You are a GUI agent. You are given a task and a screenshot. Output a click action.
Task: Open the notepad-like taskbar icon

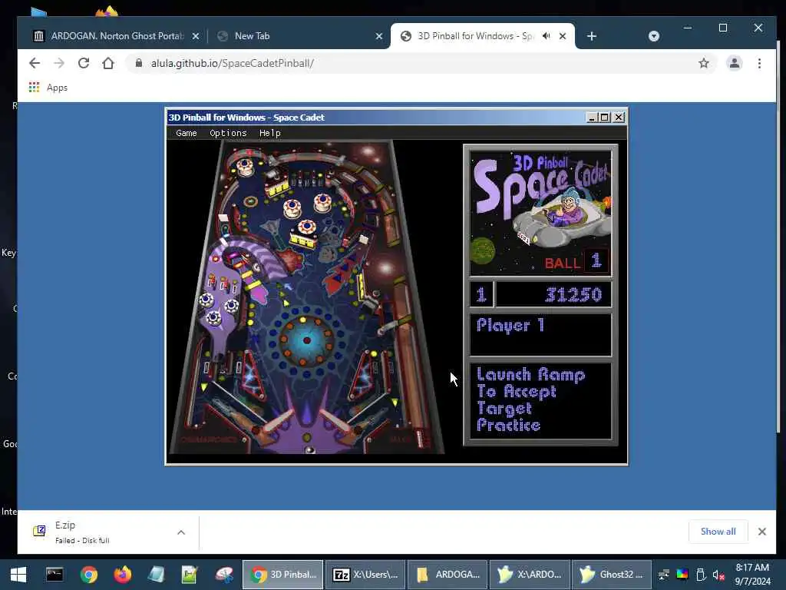tap(156, 575)
